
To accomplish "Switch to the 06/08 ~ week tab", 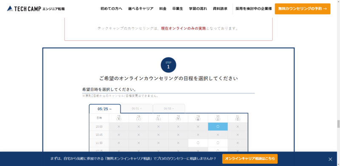I will [x=169, y=109].
